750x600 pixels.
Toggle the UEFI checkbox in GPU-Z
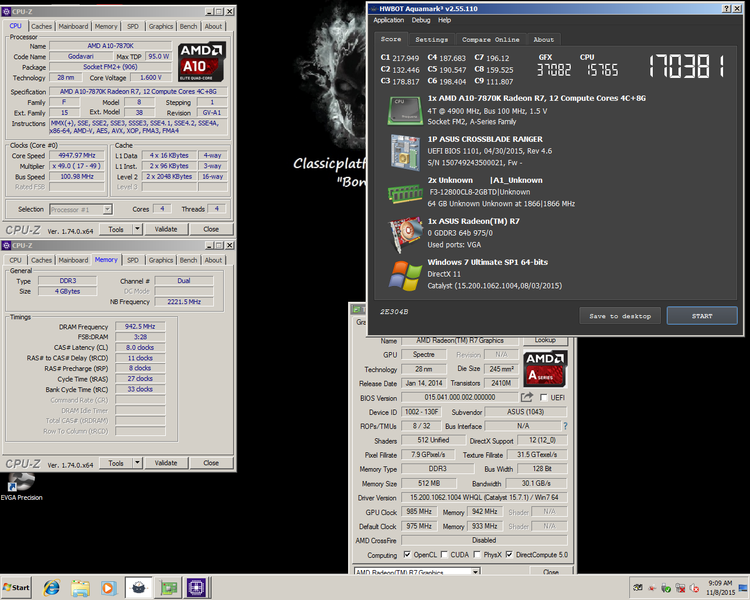[544, 398]
